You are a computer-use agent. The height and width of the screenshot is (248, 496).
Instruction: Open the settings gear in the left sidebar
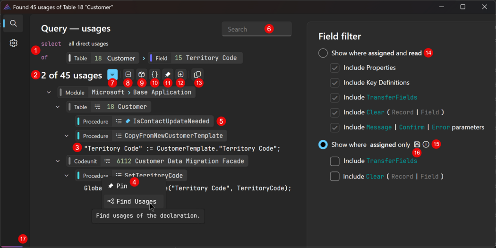[14, 43]
